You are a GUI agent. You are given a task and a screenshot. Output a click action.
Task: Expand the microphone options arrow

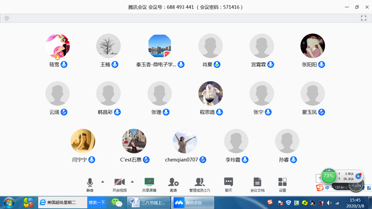point(103,182)
